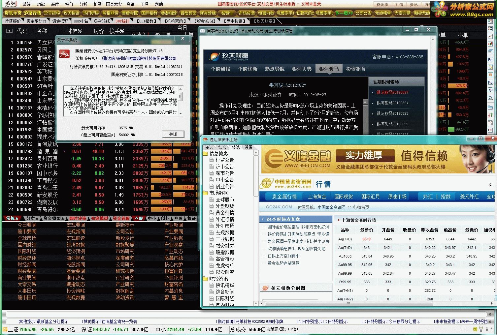Click the checklist icon atop right sidebar

[490, 21]
